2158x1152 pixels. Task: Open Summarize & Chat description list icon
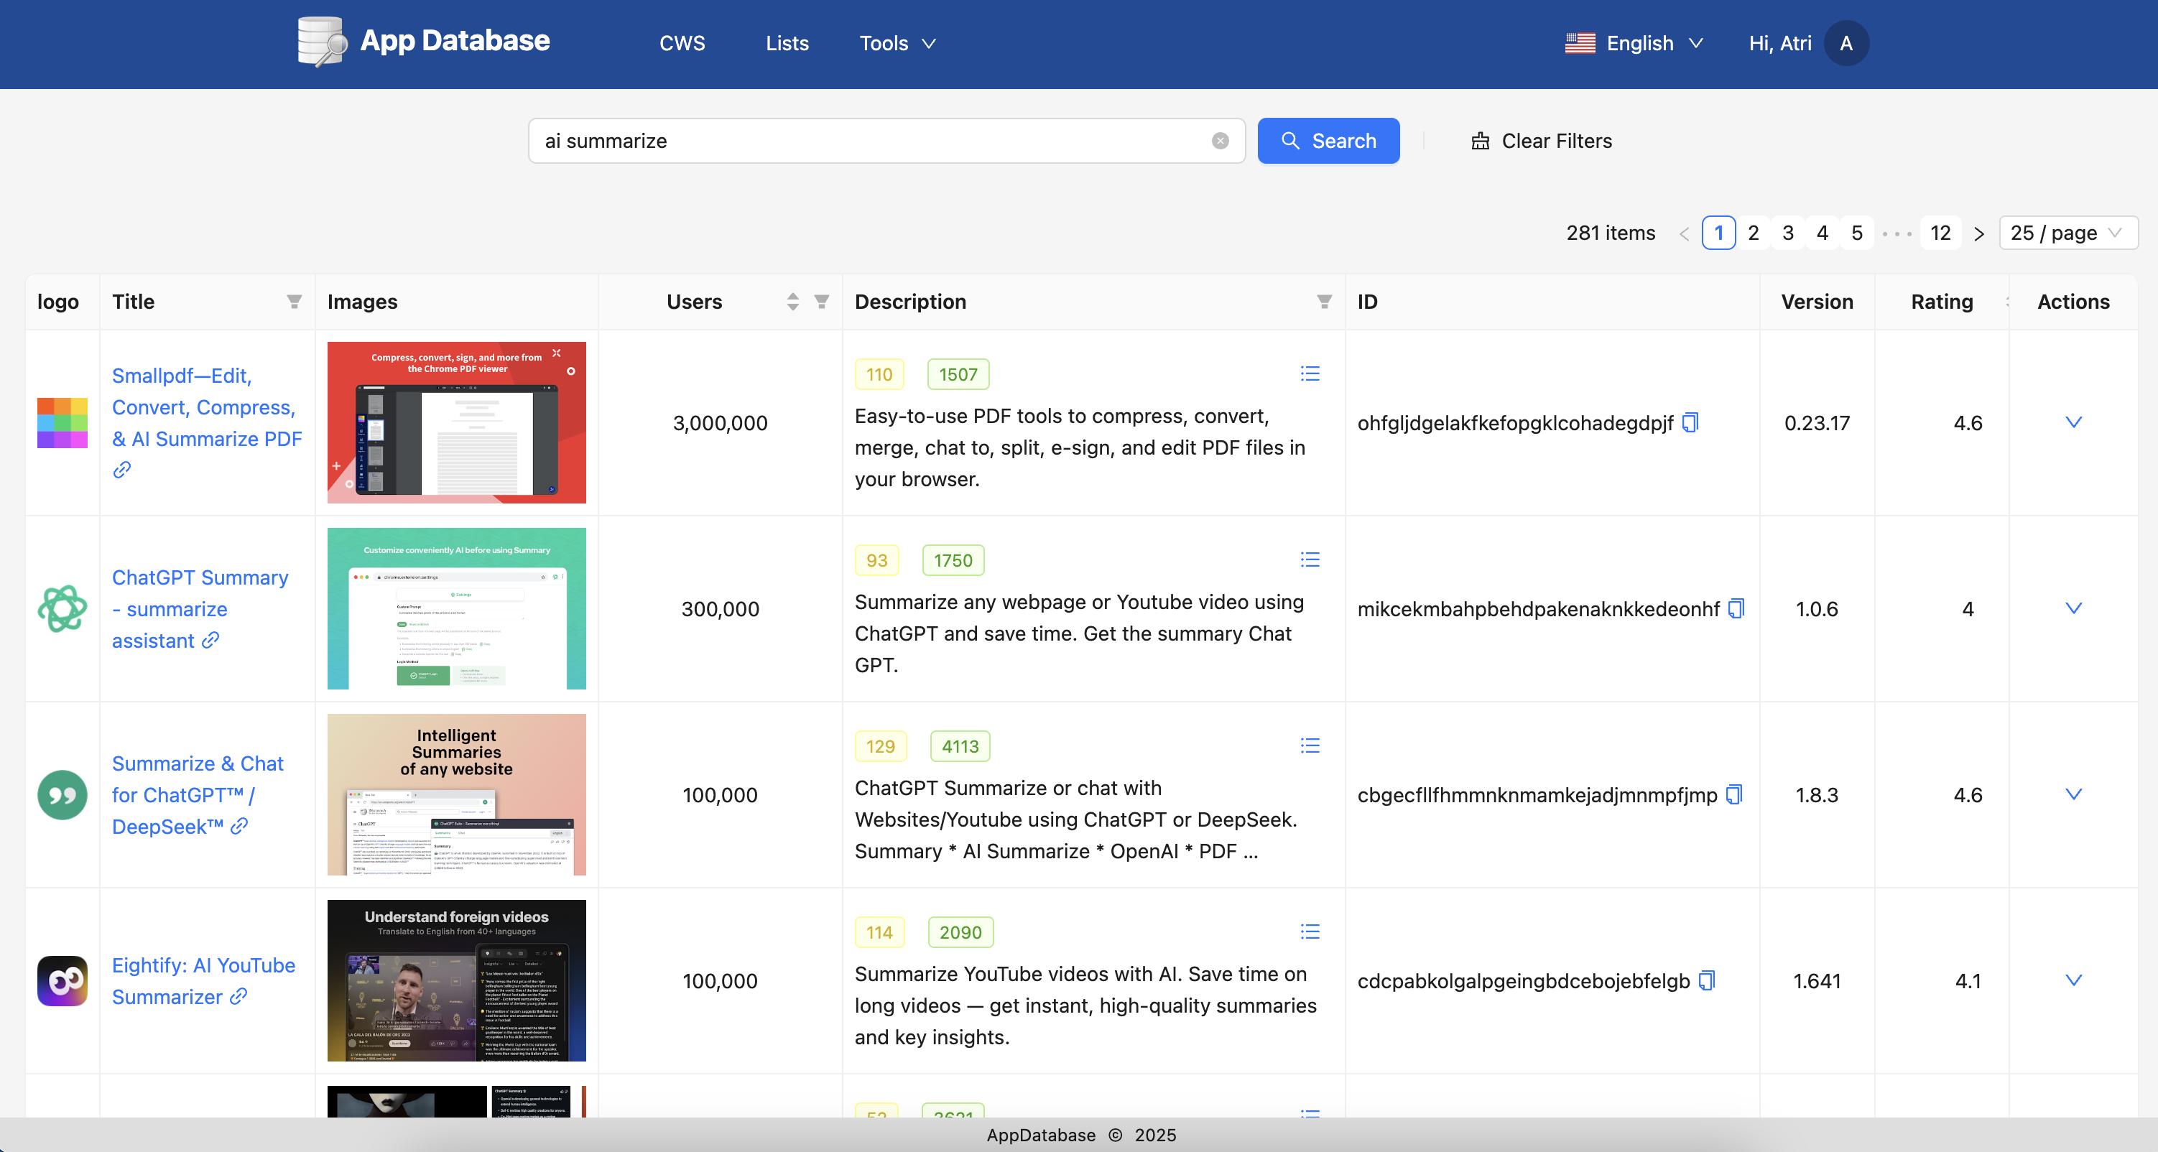[x=1310, y=745]
